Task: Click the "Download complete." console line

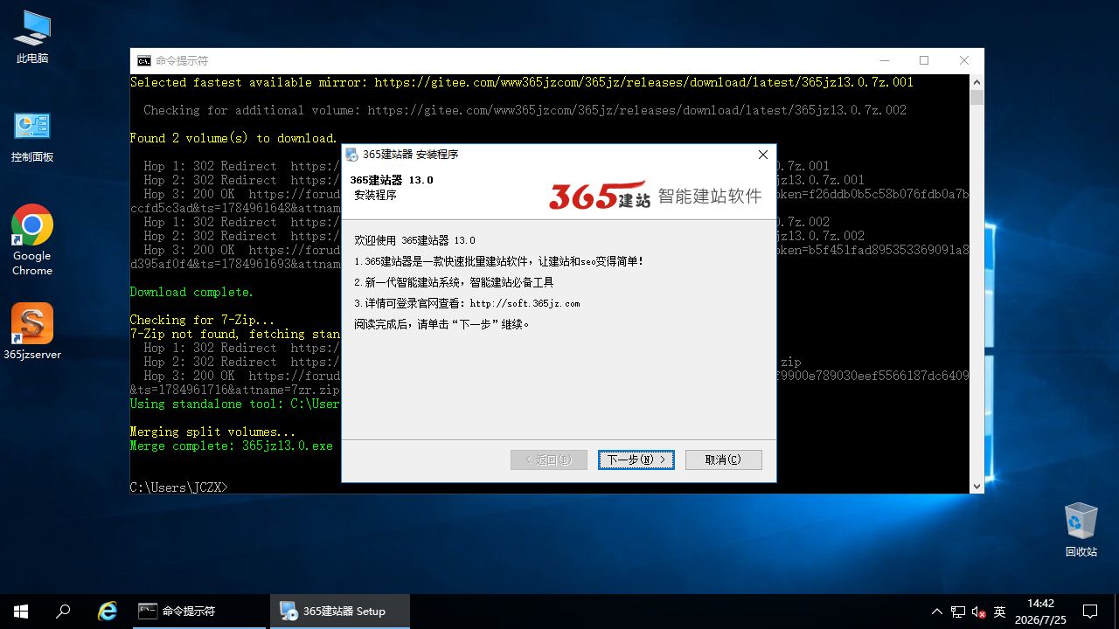Action: coord(191,292)
